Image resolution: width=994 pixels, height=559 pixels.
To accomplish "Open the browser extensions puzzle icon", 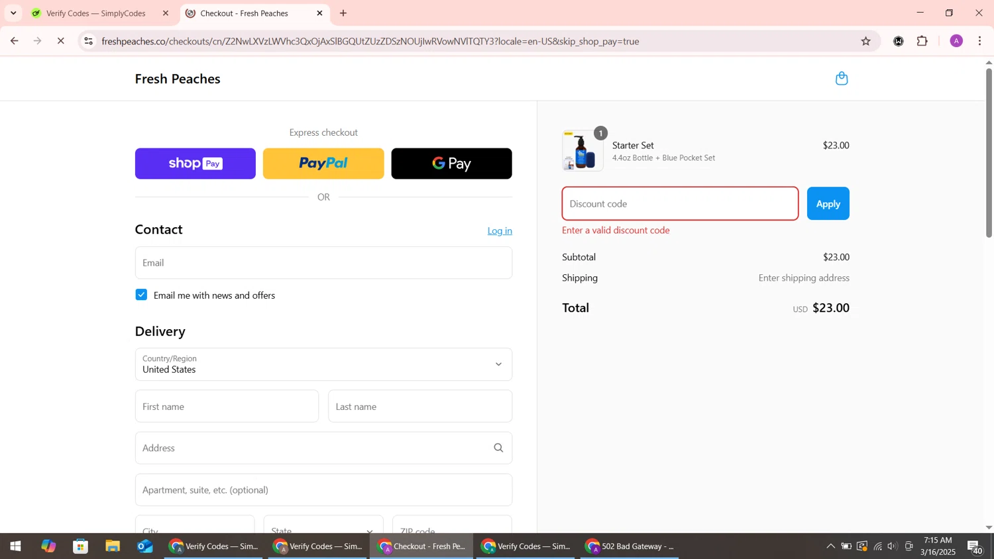I will (x=922, y=41).
